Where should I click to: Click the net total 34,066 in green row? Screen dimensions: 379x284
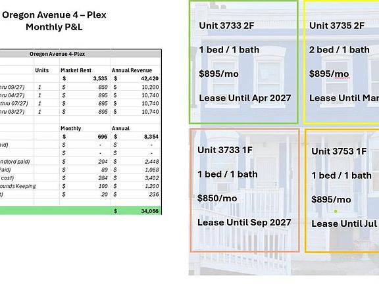point(150,211)
